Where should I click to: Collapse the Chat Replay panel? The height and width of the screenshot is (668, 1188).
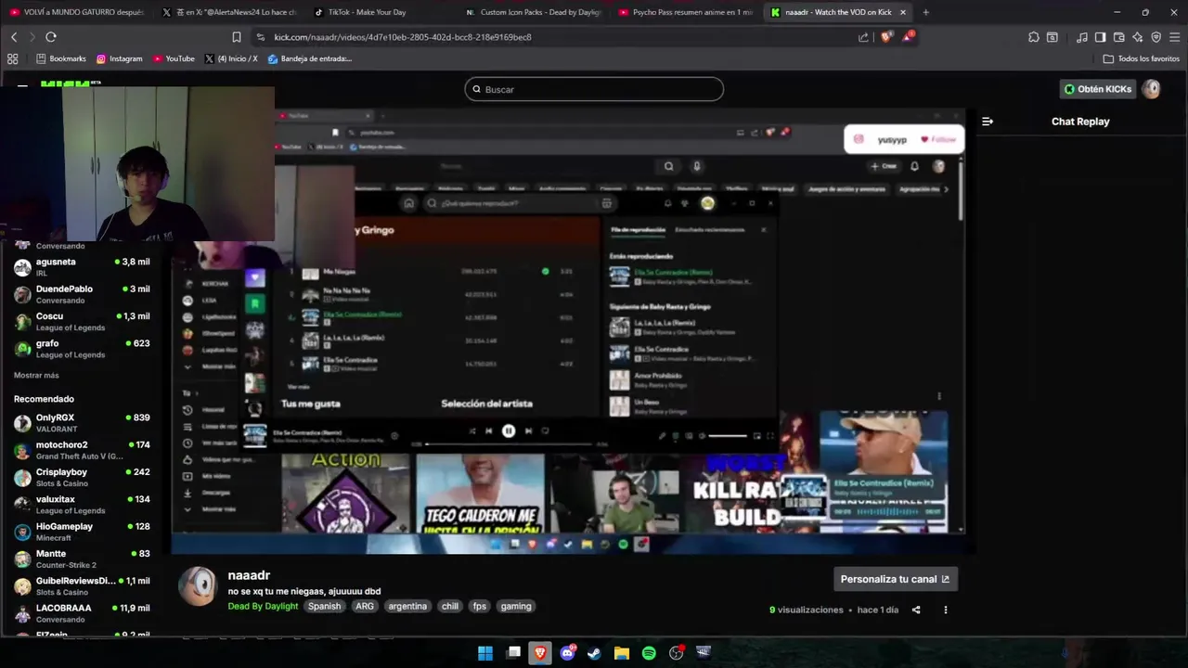click(988, 122)
